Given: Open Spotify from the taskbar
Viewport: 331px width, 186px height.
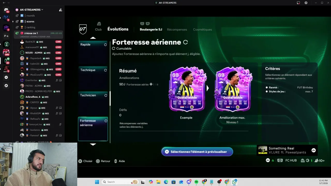Looking at the screenshot, I should pyautogui.click(x=196, y=182).
